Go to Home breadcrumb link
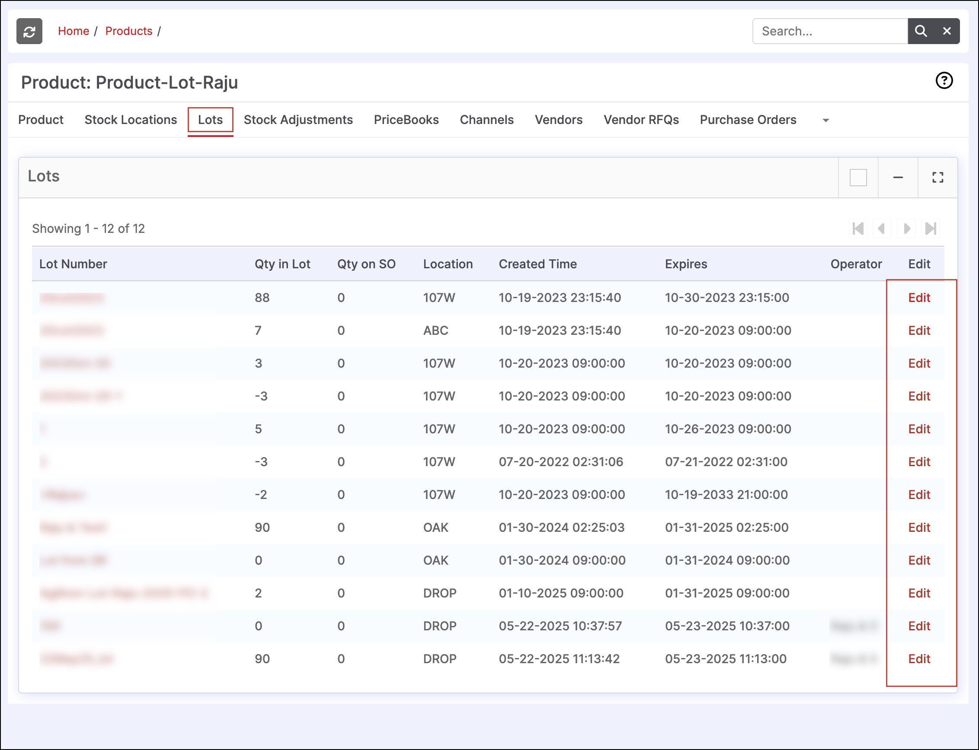979x750 pixels. click(74, 31)
